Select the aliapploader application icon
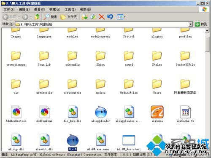Image resolution: width=211 pixels, height=158 pixels. (101, 112)
